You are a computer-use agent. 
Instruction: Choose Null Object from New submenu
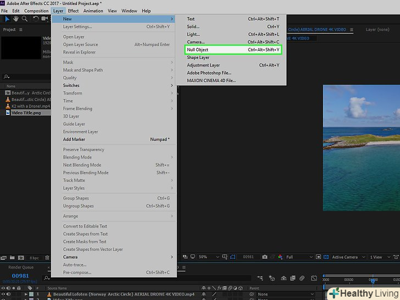[198, 49]
